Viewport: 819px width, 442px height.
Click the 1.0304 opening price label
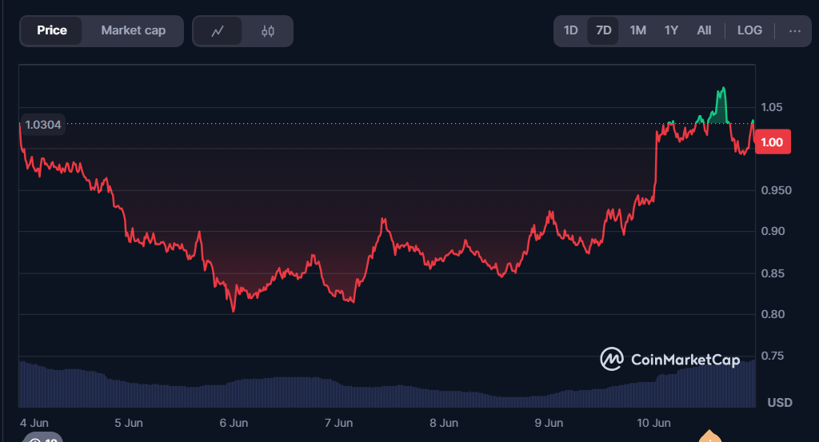[x=43, y=124]
